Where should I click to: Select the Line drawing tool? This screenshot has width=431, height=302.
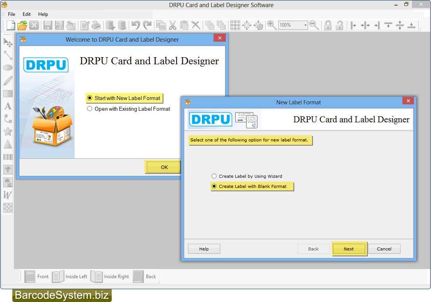click(x=8, y=55)
